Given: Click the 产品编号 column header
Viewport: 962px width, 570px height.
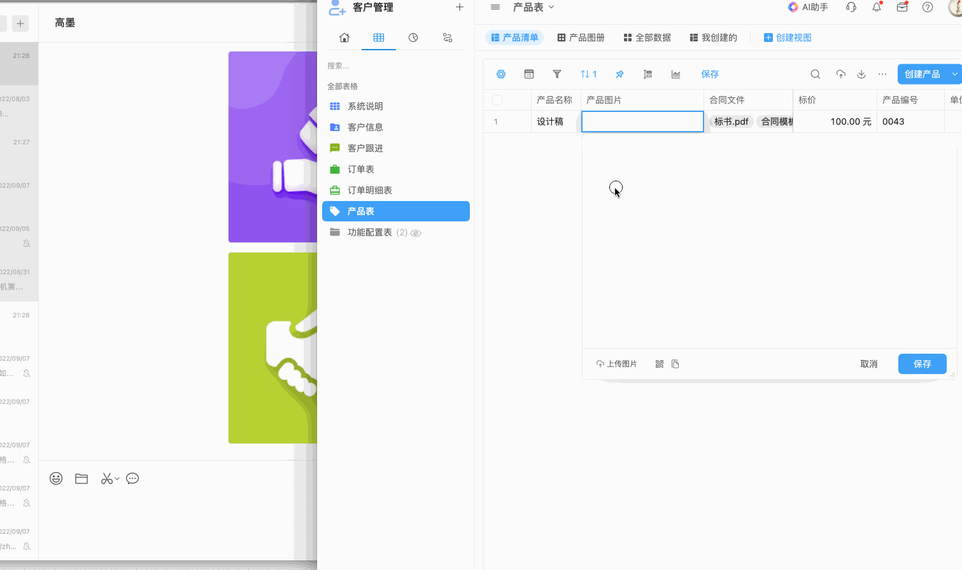Looking at the screenshot, I should 910,100.
